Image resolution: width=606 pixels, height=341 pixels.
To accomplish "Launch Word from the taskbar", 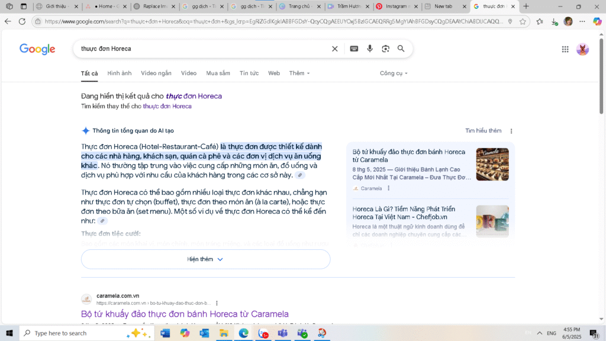I will [165, 333].
